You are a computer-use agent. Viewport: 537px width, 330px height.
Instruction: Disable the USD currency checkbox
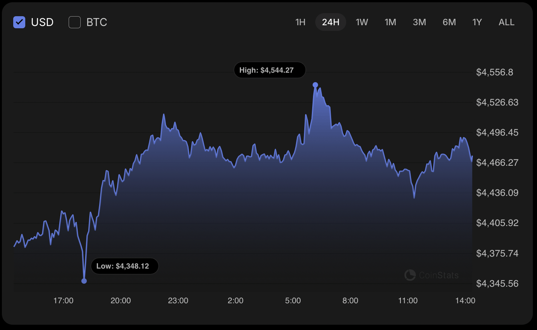pyautogui.click(x=19, y=22)
